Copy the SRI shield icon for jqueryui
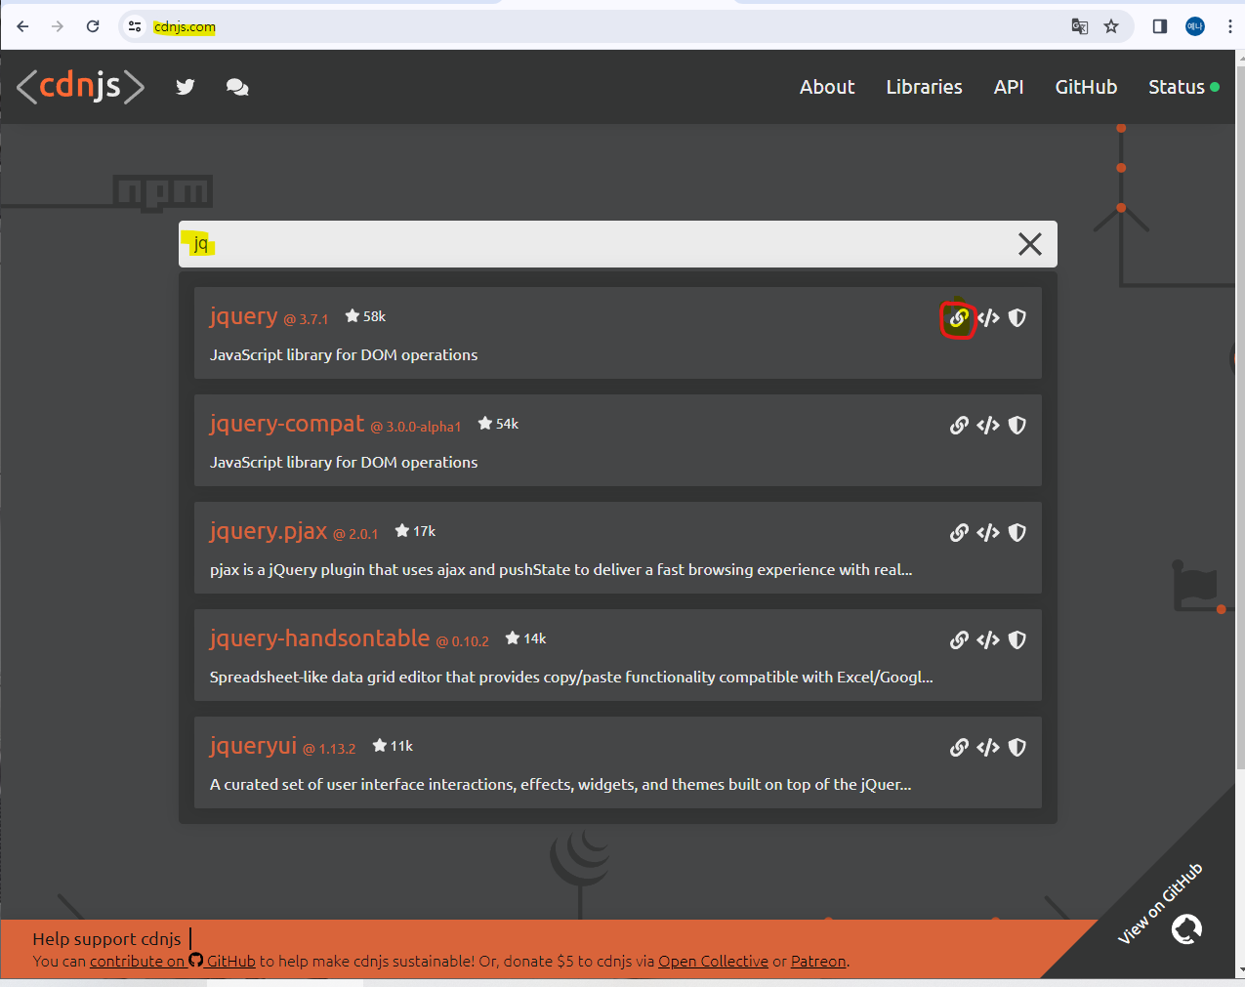This screenshot has height=987, width=1245. tap(1017, 748)
